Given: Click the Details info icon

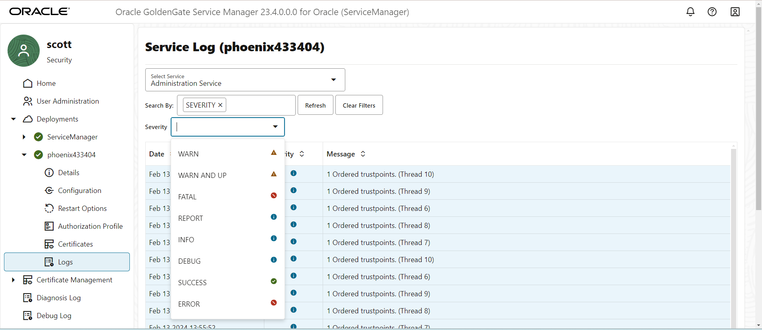Looking at the screenshot, I should 49,173.
